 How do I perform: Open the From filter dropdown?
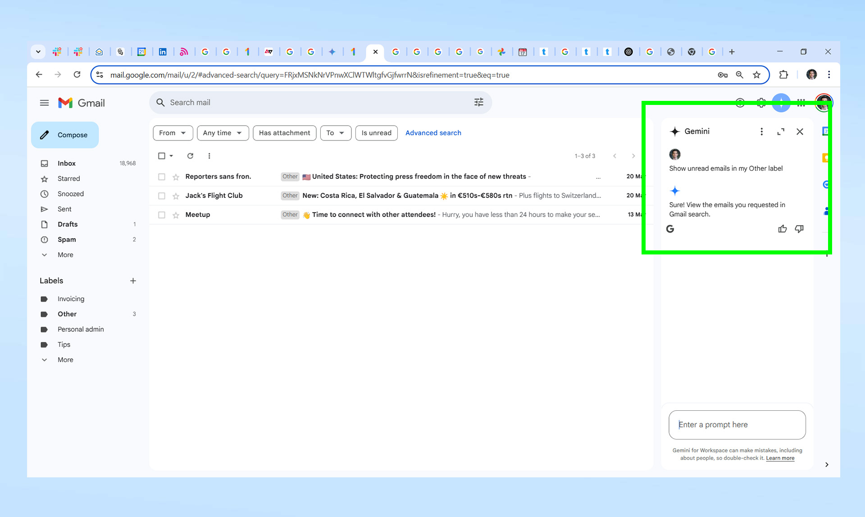[173, 133]
